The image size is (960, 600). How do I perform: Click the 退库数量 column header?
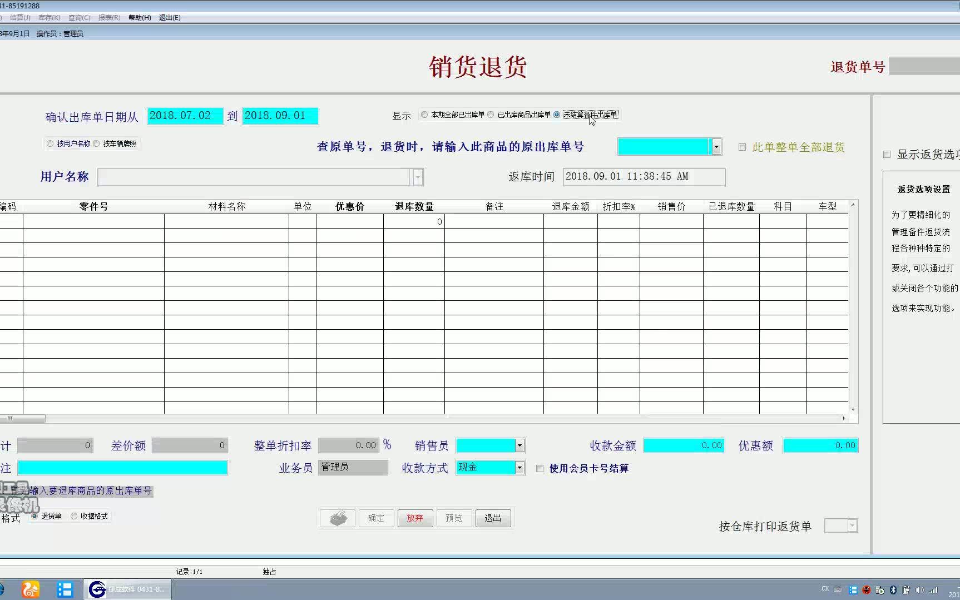414,206
